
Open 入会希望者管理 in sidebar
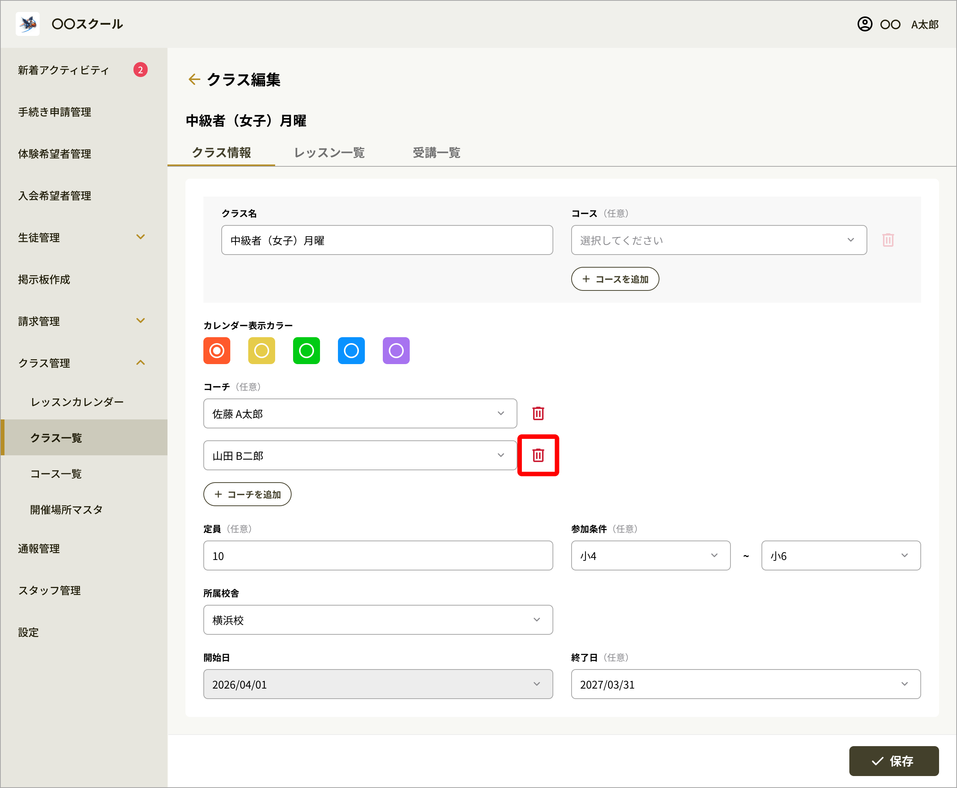coord(83,196)
